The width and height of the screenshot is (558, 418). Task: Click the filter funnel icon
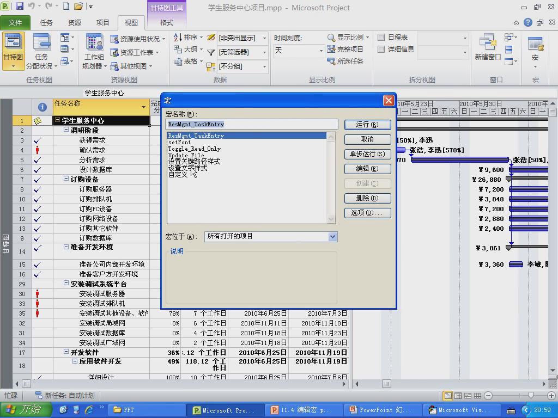211,52
